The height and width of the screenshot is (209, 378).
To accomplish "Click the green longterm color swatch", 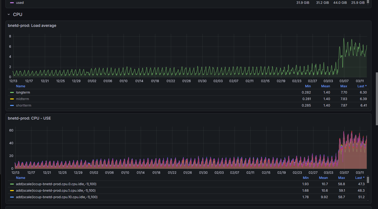I will (x=12, y=92).
